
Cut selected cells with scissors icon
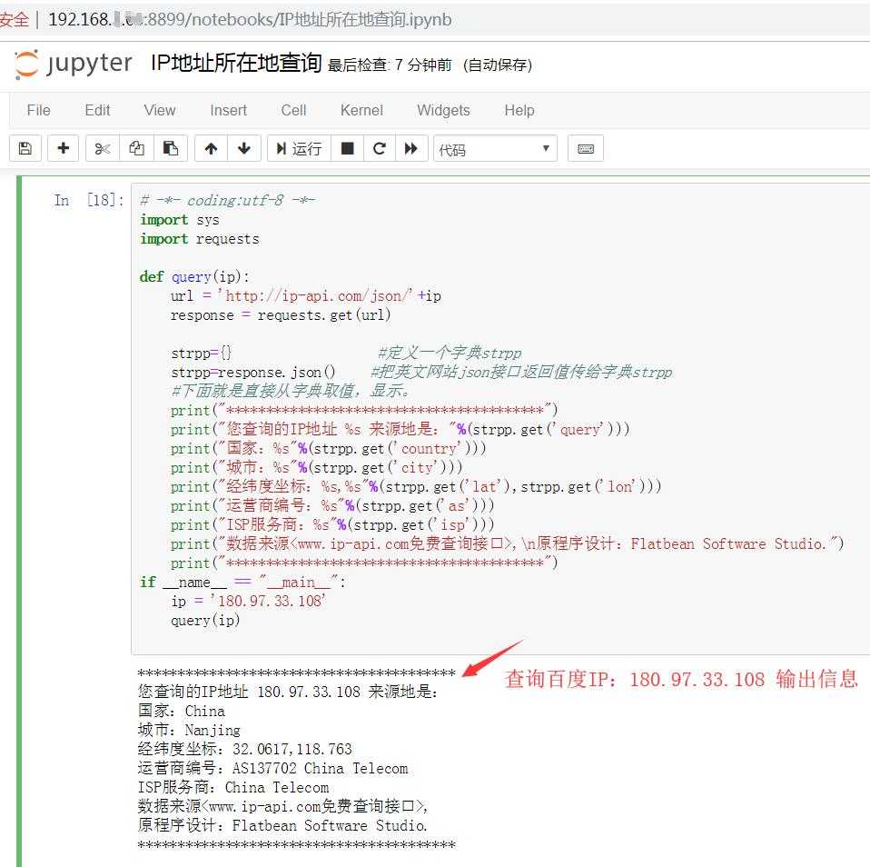point(103,148)
